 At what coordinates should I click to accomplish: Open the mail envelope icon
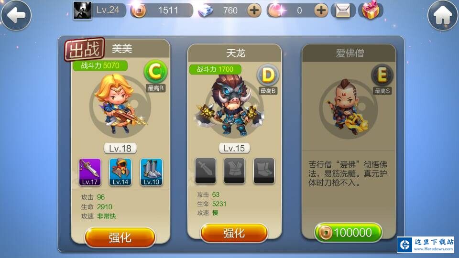[x=343, y=11]
